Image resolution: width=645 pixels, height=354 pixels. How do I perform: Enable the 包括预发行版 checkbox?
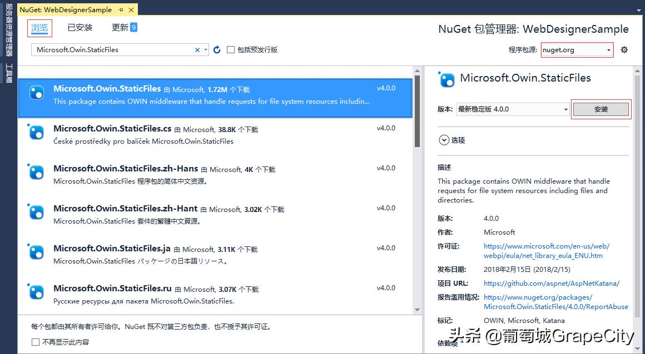pyautogui.click(x=231, y=49)
